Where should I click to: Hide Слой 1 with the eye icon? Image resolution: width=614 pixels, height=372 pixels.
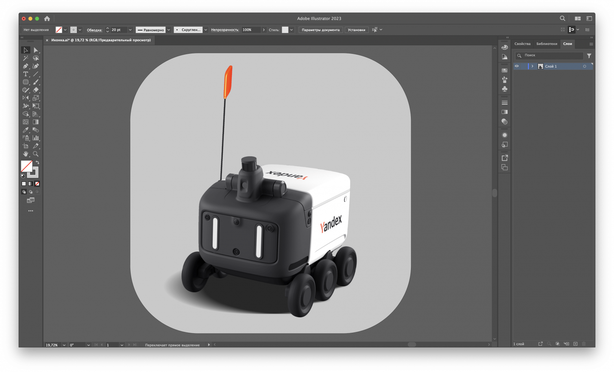[x=517, y=66]
